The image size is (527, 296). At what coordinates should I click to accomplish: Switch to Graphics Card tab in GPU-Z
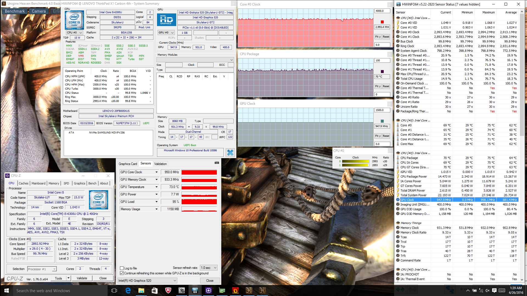(x=128, y=164)
